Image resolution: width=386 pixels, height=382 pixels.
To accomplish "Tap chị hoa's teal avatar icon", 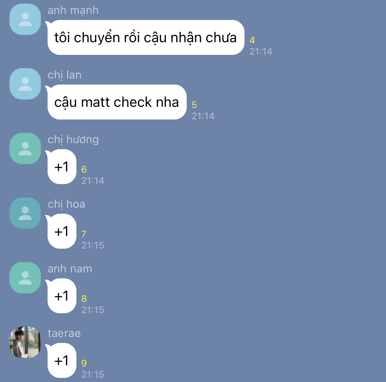I will (x=25, y=213).
